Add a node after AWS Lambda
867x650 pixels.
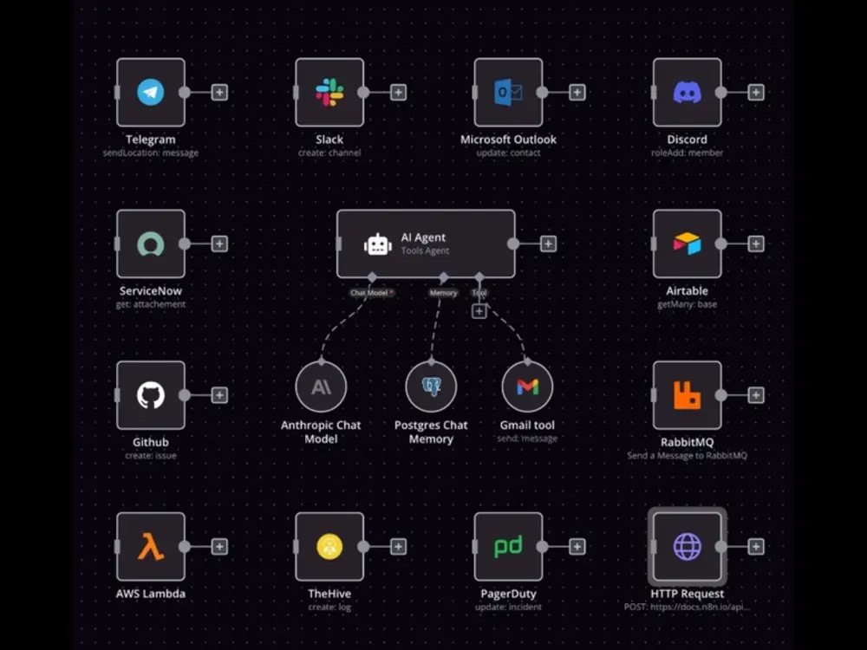coord(219,547)
